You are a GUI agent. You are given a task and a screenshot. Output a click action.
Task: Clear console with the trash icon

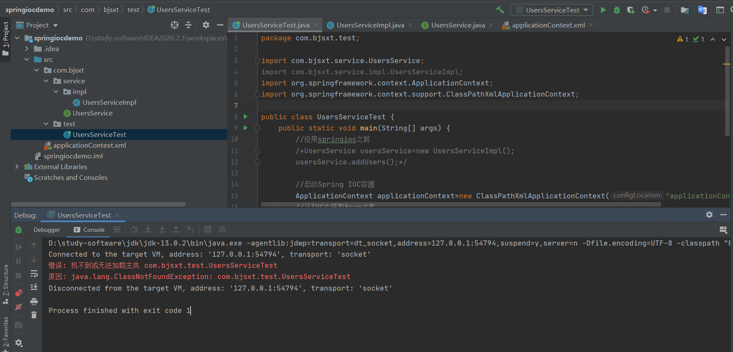[x=34, y=315]
